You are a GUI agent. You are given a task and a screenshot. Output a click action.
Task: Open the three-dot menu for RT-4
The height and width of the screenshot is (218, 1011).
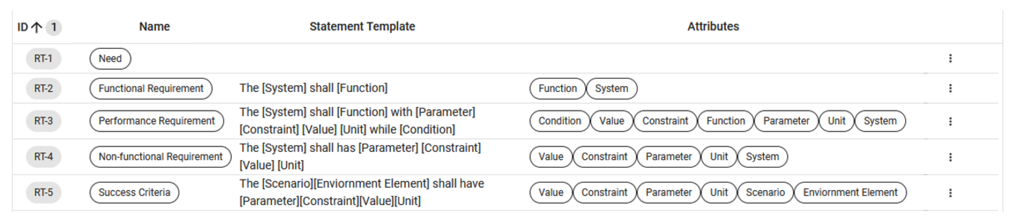[x=950, y=157]
